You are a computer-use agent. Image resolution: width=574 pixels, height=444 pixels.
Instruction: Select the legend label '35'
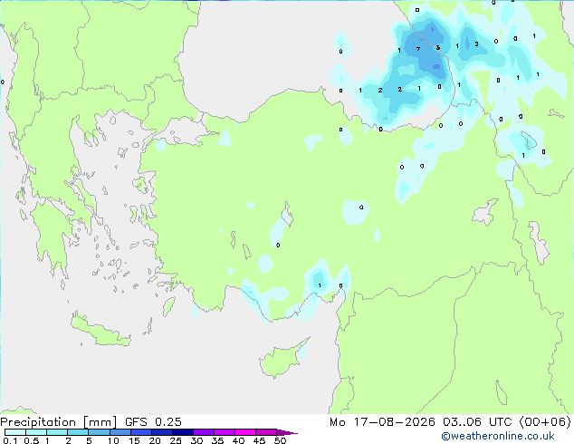pos(217,440)
